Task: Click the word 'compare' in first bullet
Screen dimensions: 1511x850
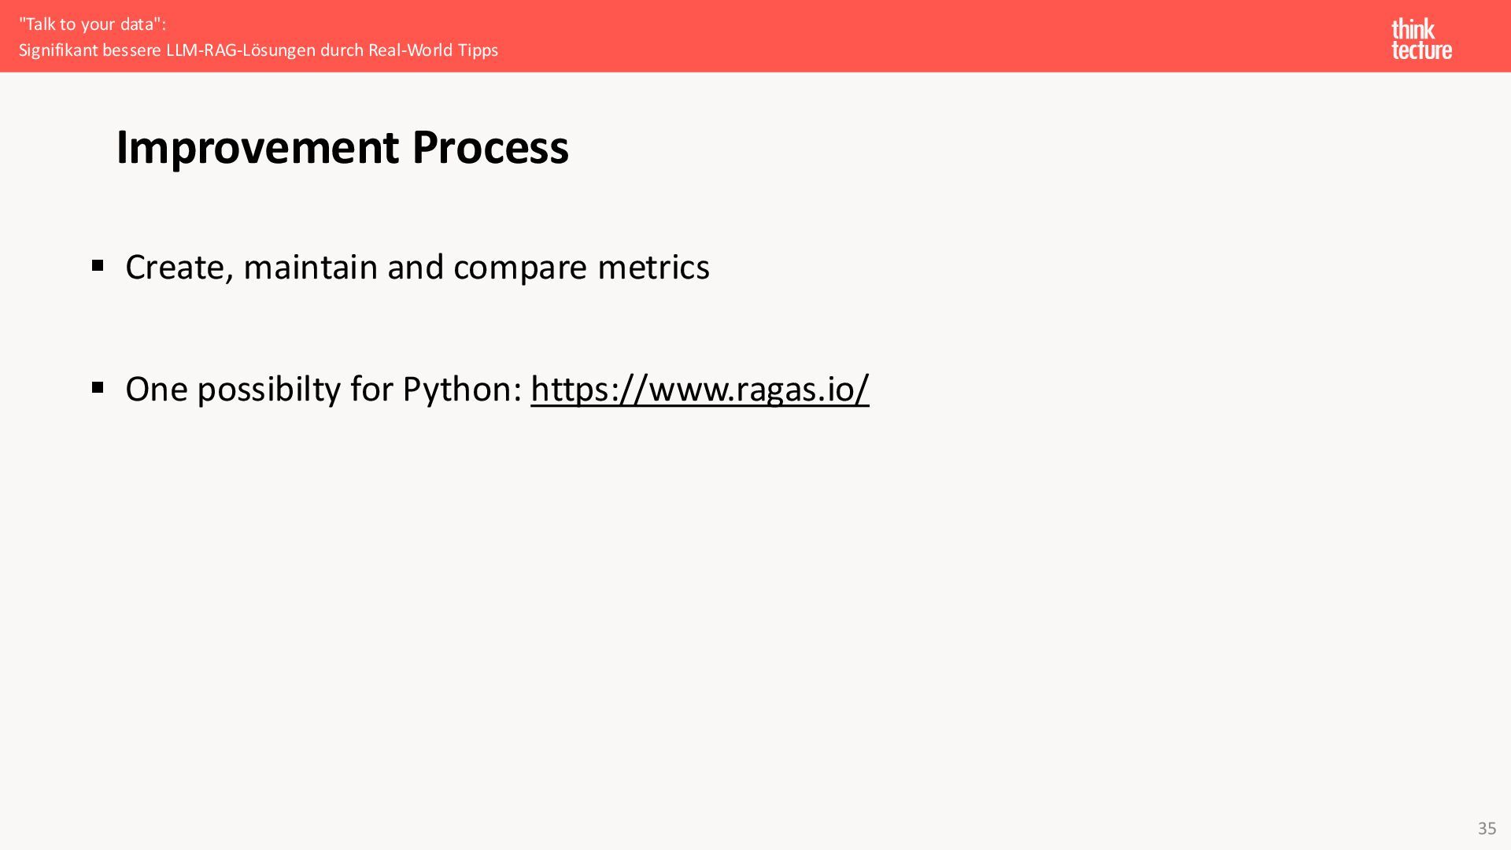Action: 520,268
